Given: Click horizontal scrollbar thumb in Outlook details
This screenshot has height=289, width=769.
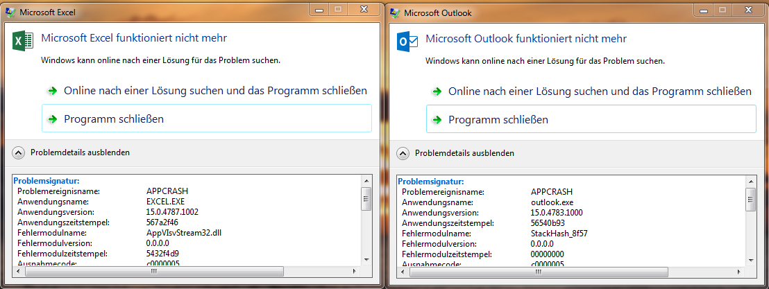Looking at the screenshot, I should click(x=538, y=272).
